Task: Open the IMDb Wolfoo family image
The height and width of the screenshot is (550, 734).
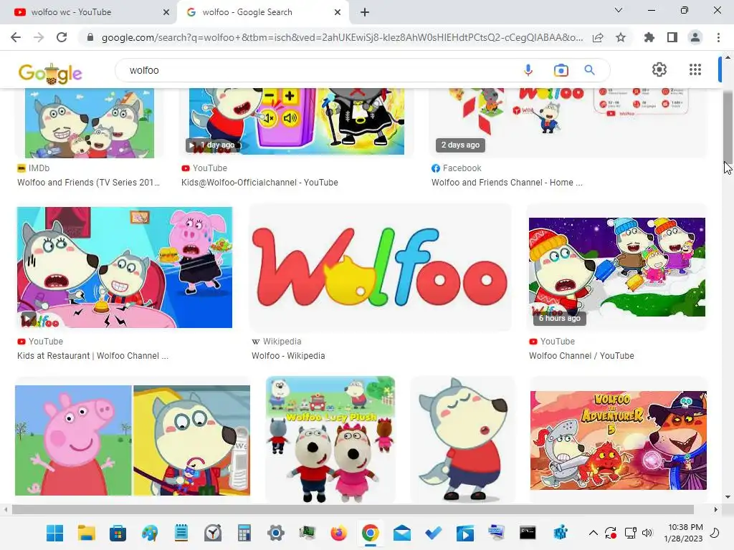Action: 90,123
